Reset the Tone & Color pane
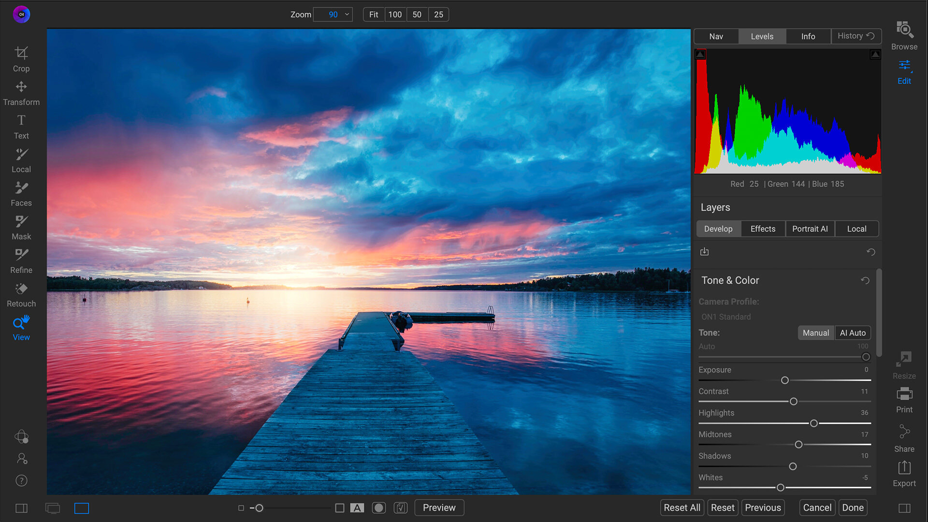 point(865,280)
